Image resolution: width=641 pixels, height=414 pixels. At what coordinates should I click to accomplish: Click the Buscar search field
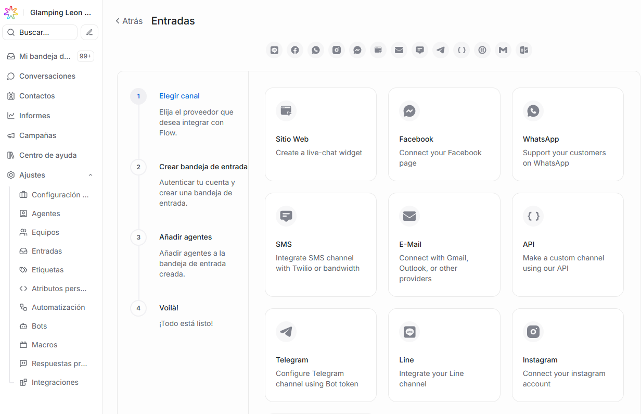(x=40, y=32)
